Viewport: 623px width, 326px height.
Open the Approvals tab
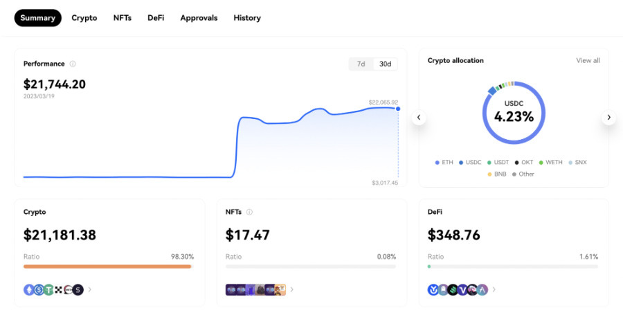point(199,18)
